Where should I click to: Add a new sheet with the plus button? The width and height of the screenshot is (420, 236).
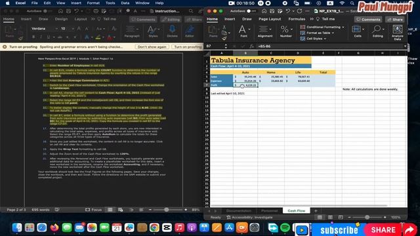[316, 211]
